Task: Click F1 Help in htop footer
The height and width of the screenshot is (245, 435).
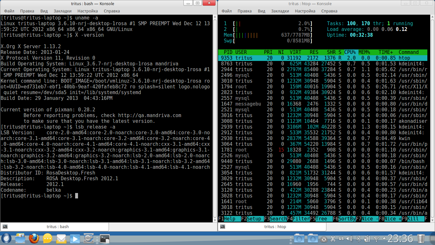Action: pyautogui.click(x=230, y=219)
